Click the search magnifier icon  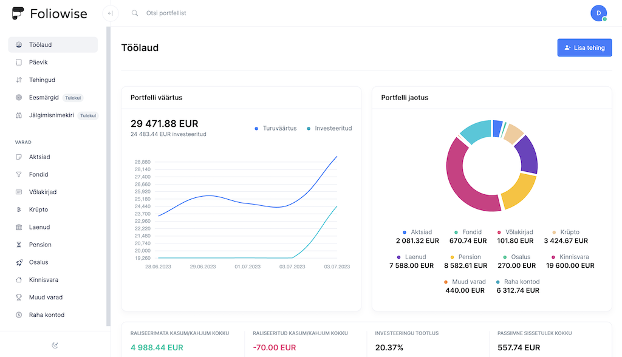135,13
